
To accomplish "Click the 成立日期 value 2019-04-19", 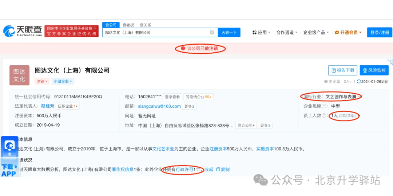I will coord(48,125).
